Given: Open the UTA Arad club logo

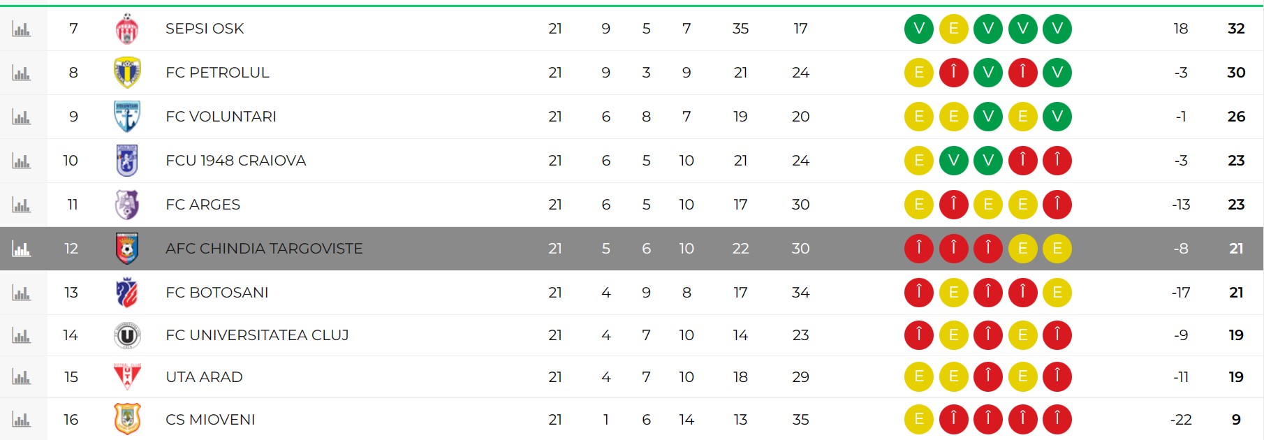Looking at the screenshot, I should pos(127,377).
